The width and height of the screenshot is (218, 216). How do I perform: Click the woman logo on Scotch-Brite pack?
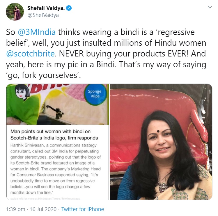(22, 92)
